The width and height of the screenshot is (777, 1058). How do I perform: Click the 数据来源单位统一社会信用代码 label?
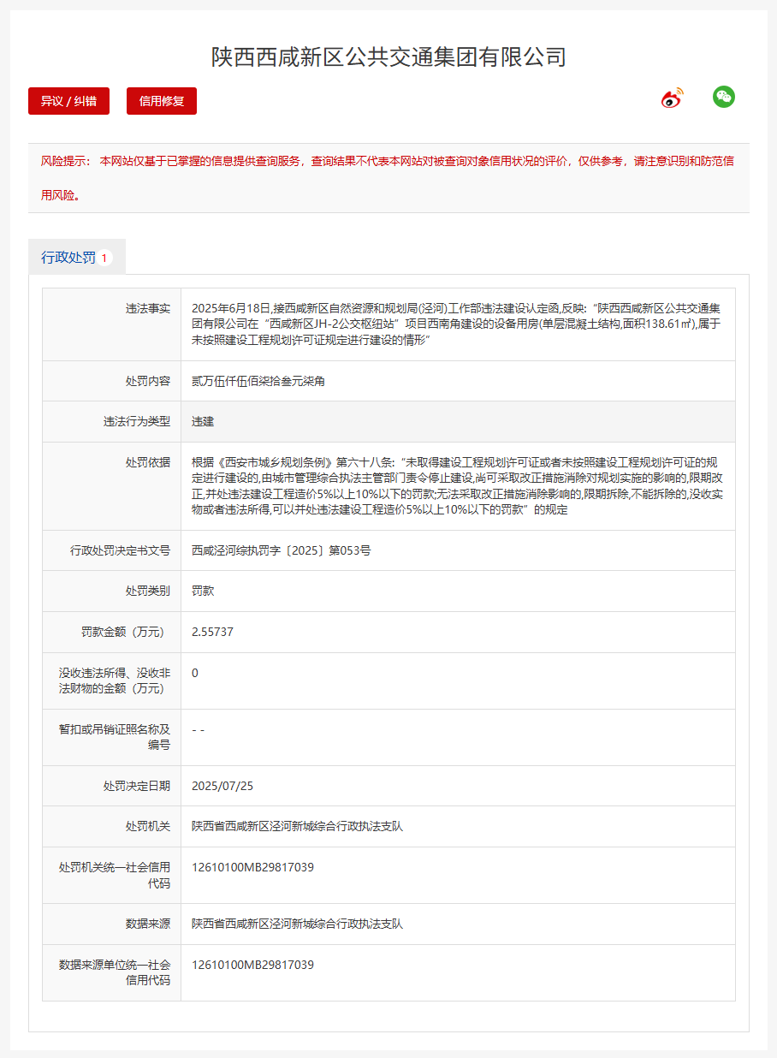click(x=115, y=972)
